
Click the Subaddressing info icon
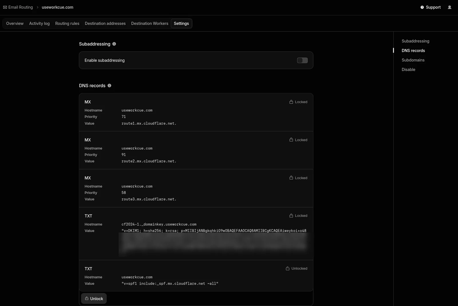click(x=114, y=44)
